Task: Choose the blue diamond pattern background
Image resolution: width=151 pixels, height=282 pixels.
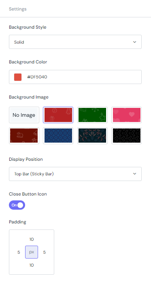Action: [x=58, y=136]
